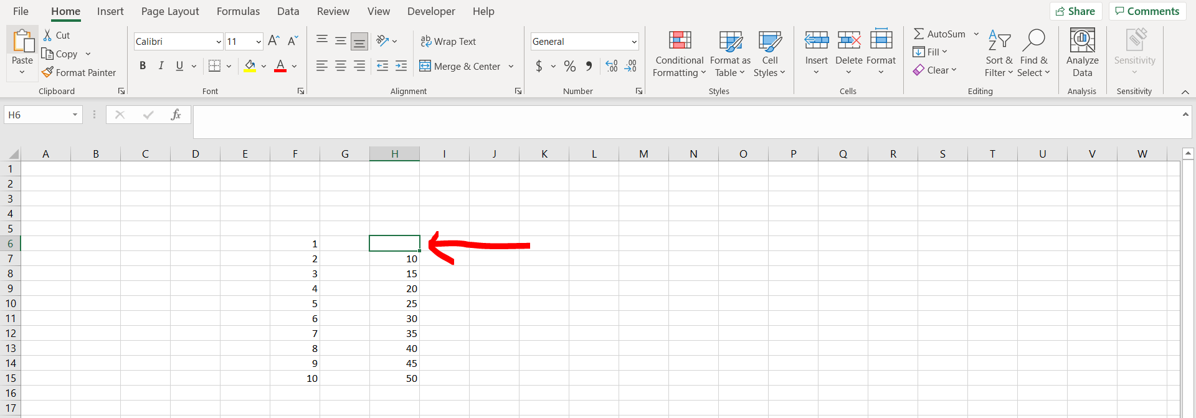Image resolution: width=1196 pixels, height=418 pixels.
Task: Click the Cut scissors icon
Action: coord(47,35)
